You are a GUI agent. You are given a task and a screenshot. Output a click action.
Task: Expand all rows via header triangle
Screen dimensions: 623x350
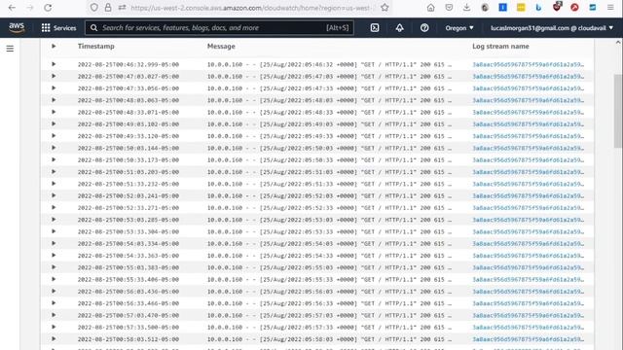[x=54, y=46]
